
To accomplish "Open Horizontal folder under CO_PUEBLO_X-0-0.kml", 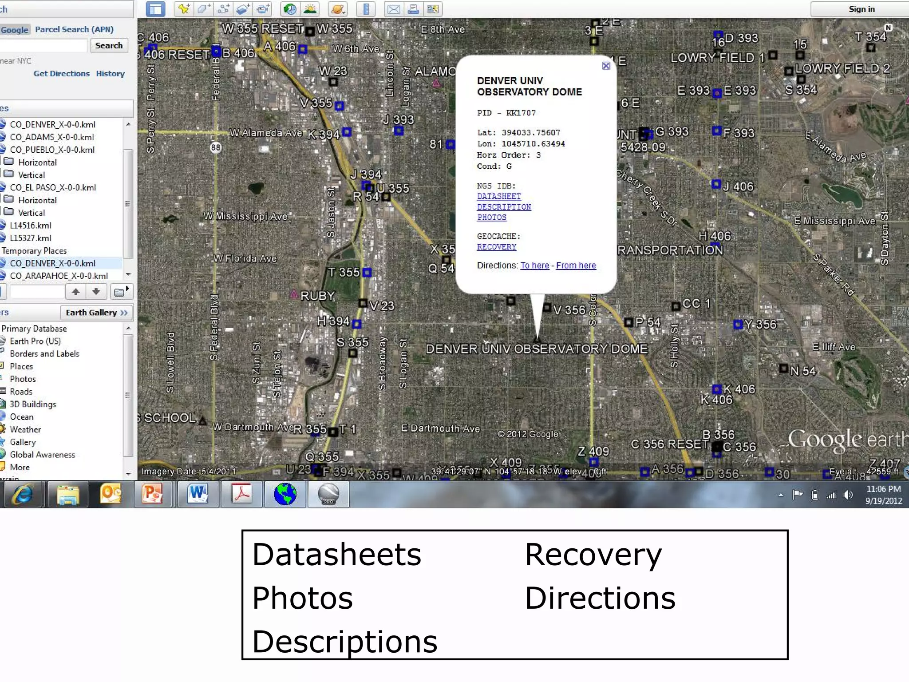I will point(37,163).
